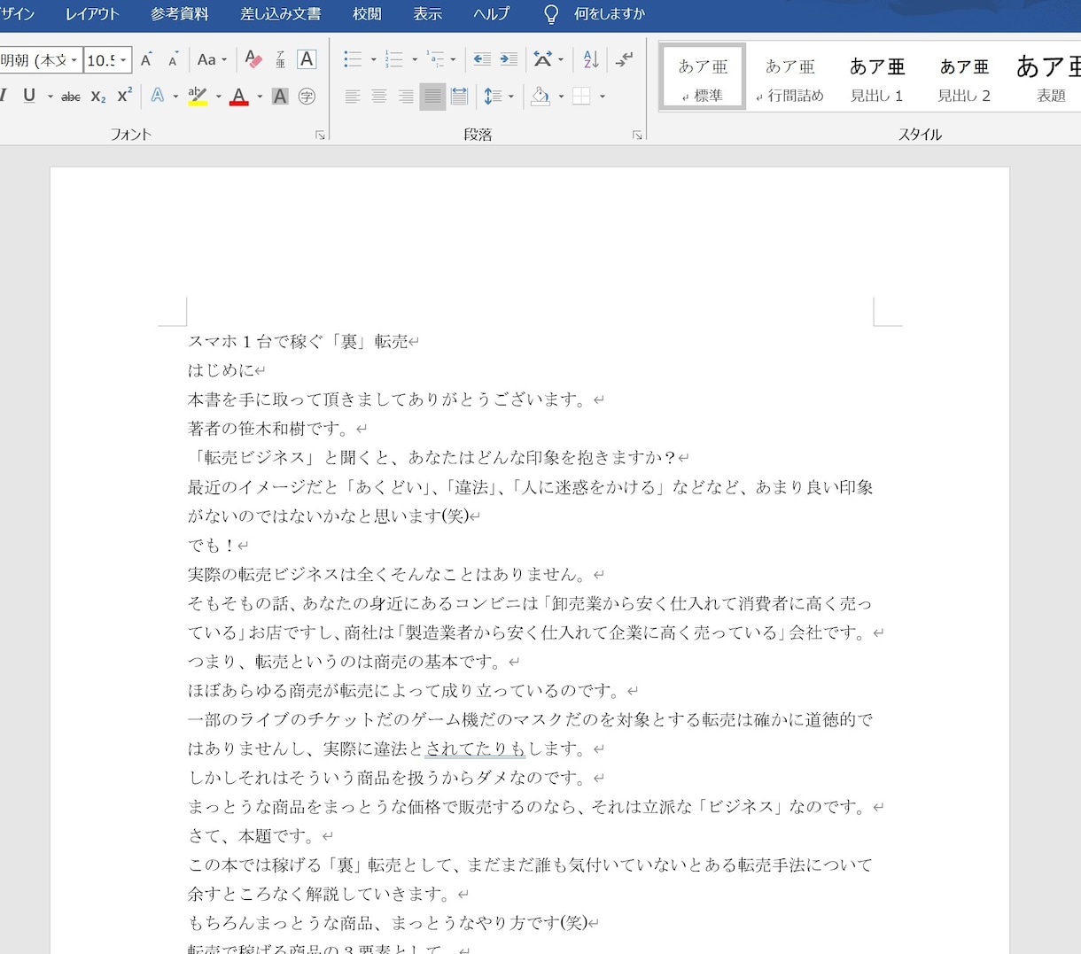Expand the bullet library dropdown arrow

(x=373, y=59)
